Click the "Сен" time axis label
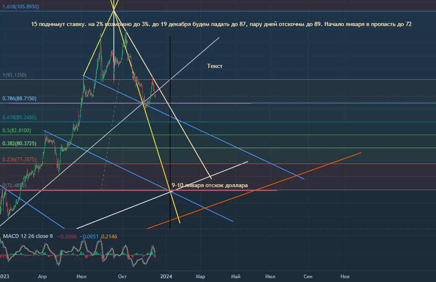The image size is (436, 282). [308, 277]
